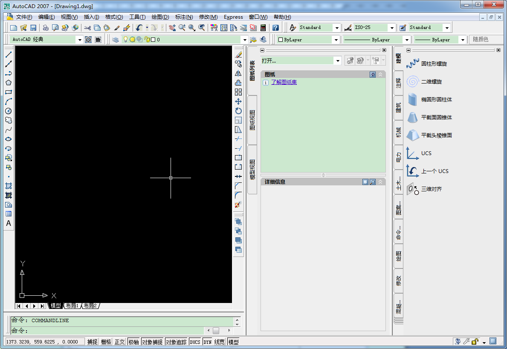This screenshot has height=349, width=507.
Task: Click the Clean Screen icon in status bar
Action: (493, 341)
